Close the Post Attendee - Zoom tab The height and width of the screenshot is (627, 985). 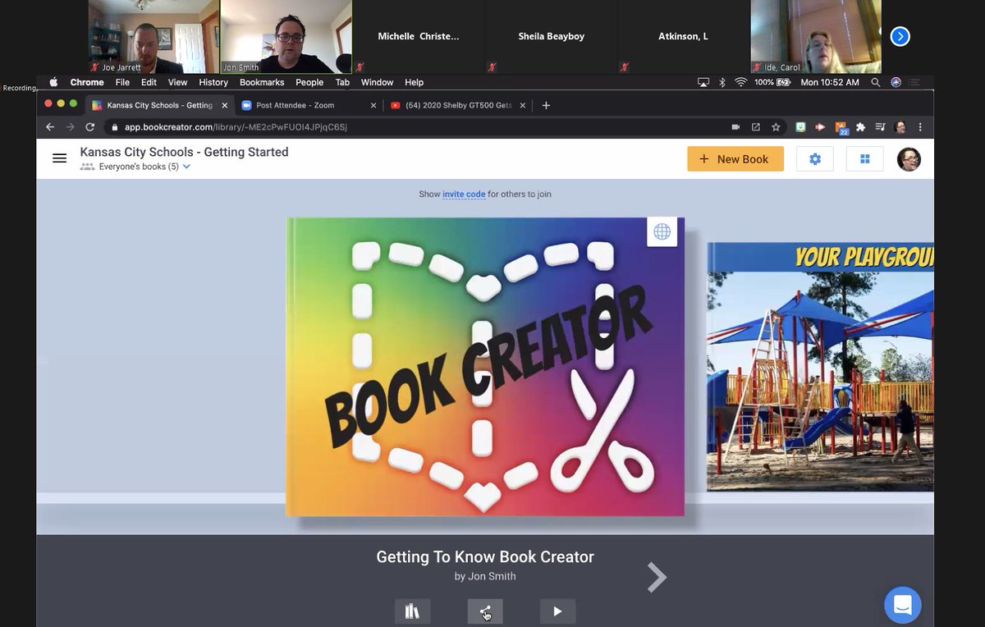tap(373, 105)
